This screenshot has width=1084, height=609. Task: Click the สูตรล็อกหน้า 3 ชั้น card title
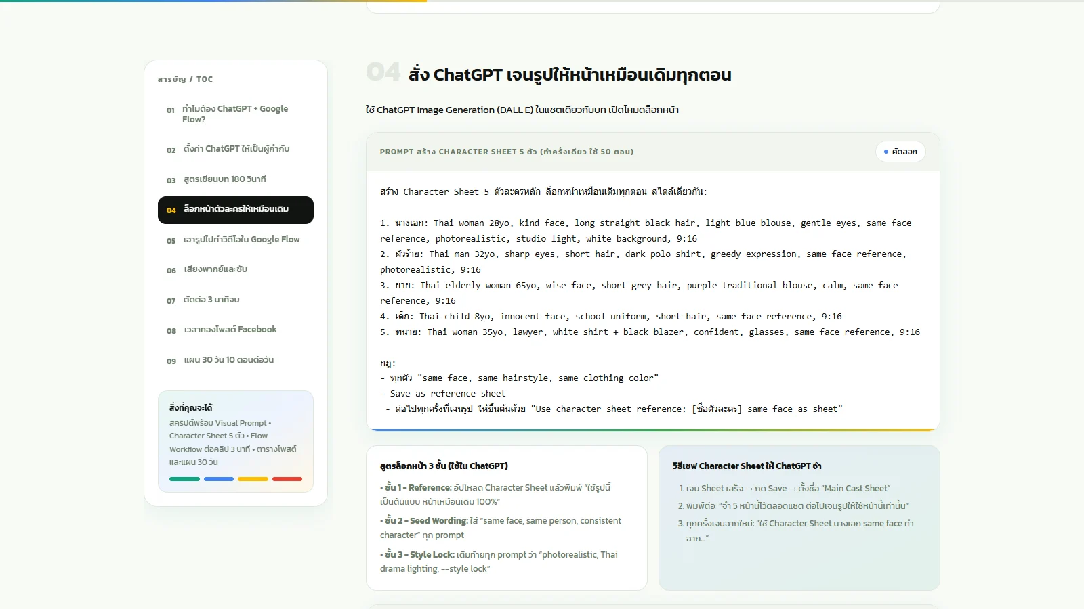[x=444, y=466]
